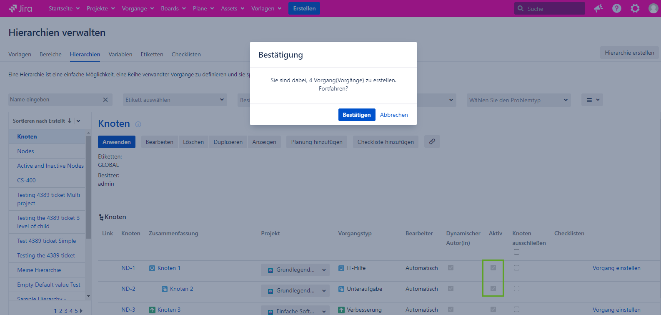Click the hierarchy list vertical scrollbar

pyautogui.click(x=88, y=188)
